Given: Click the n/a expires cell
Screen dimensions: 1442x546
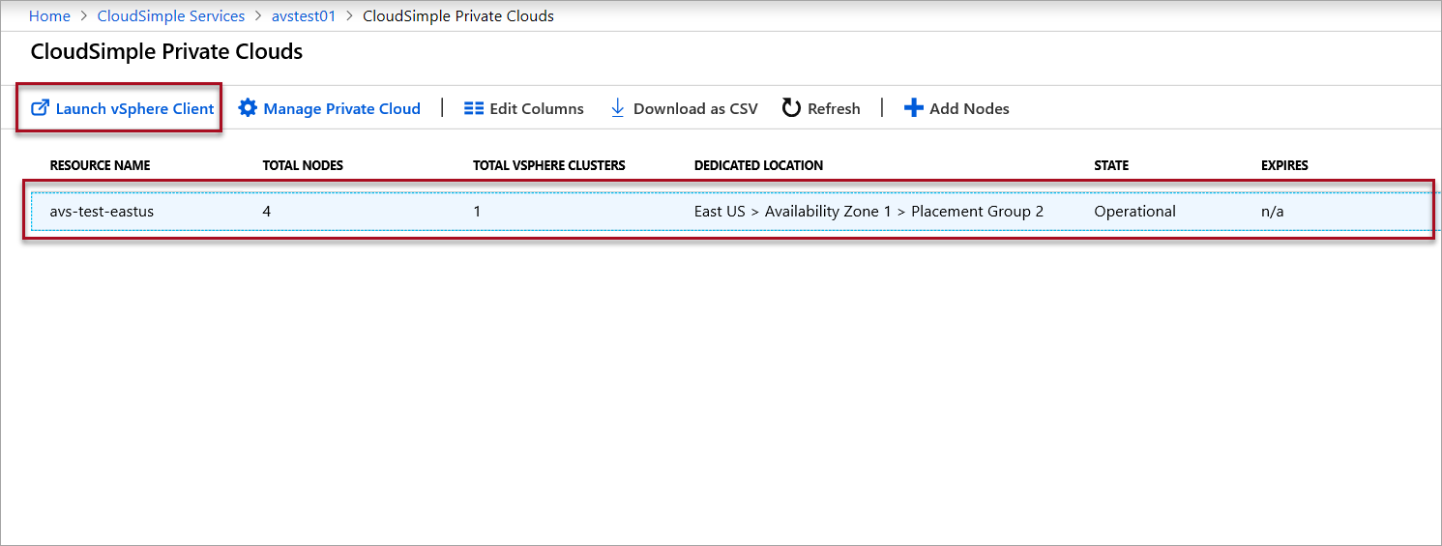Looking at the screenshot, I should pyautogui.click(x=1273, y=211).
